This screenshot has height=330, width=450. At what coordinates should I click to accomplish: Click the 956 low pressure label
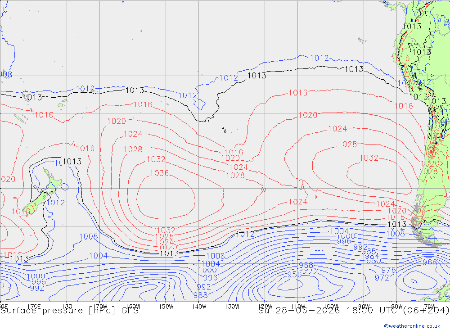tap(294, 274)
